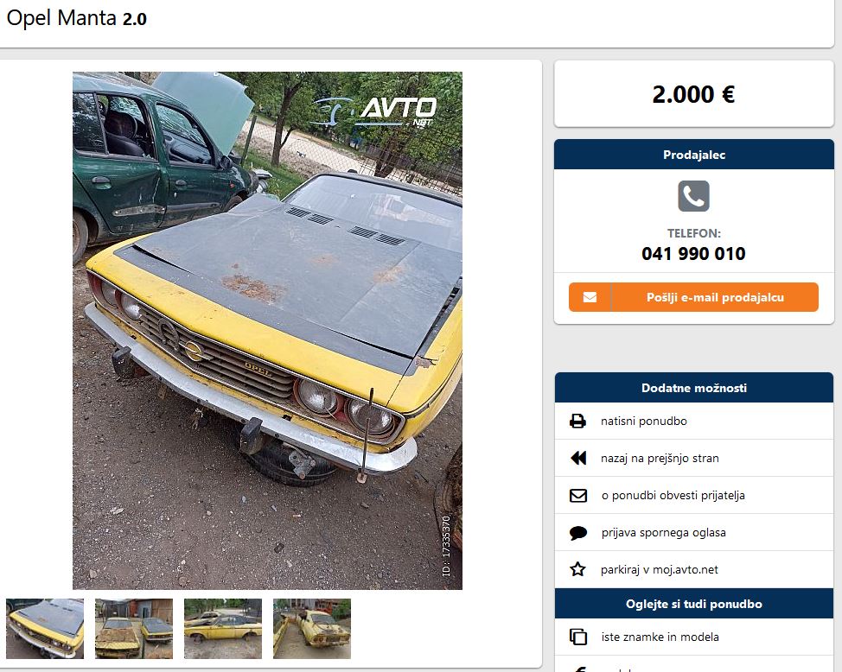Click the printer icon for natisni ponudbo

coord(577,421)
